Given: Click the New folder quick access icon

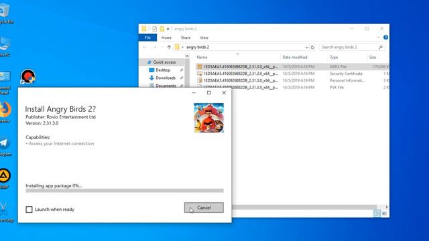Looking at the screenshot, I should point(162,29).
